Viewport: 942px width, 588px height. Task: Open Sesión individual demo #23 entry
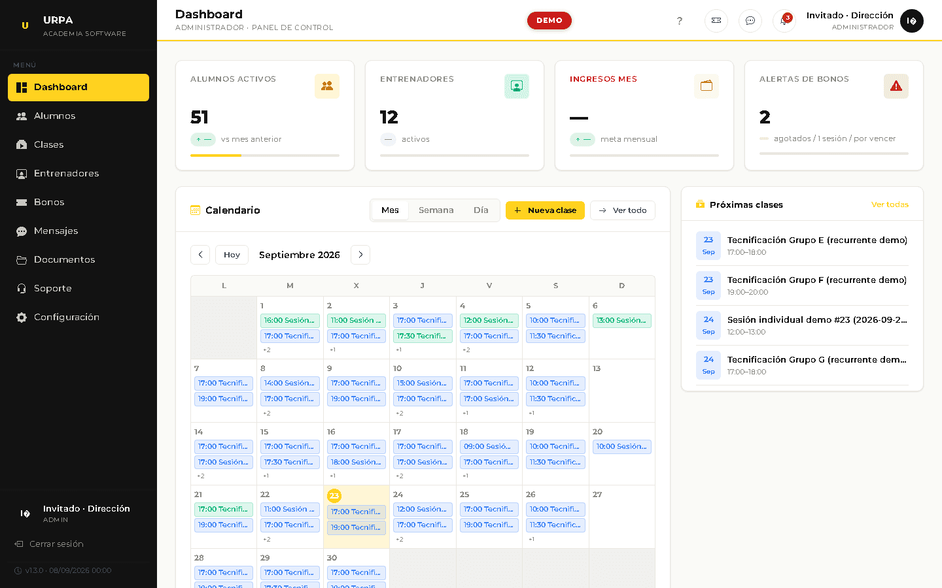802,325
